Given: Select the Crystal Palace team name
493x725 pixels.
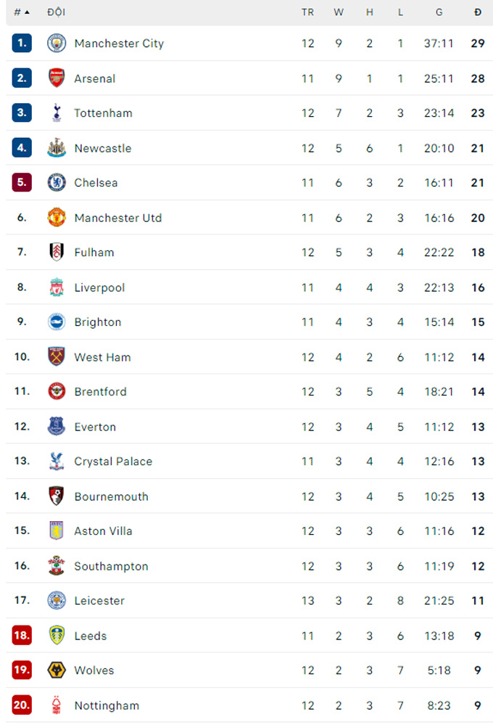Looking at the screenshot, I should [113, 462].
